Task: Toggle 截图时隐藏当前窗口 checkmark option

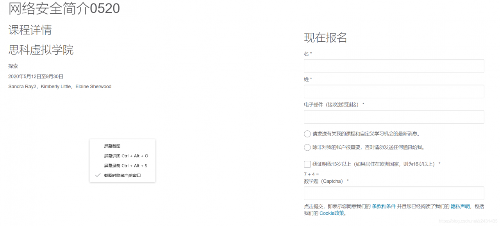Action: (122, 175)
